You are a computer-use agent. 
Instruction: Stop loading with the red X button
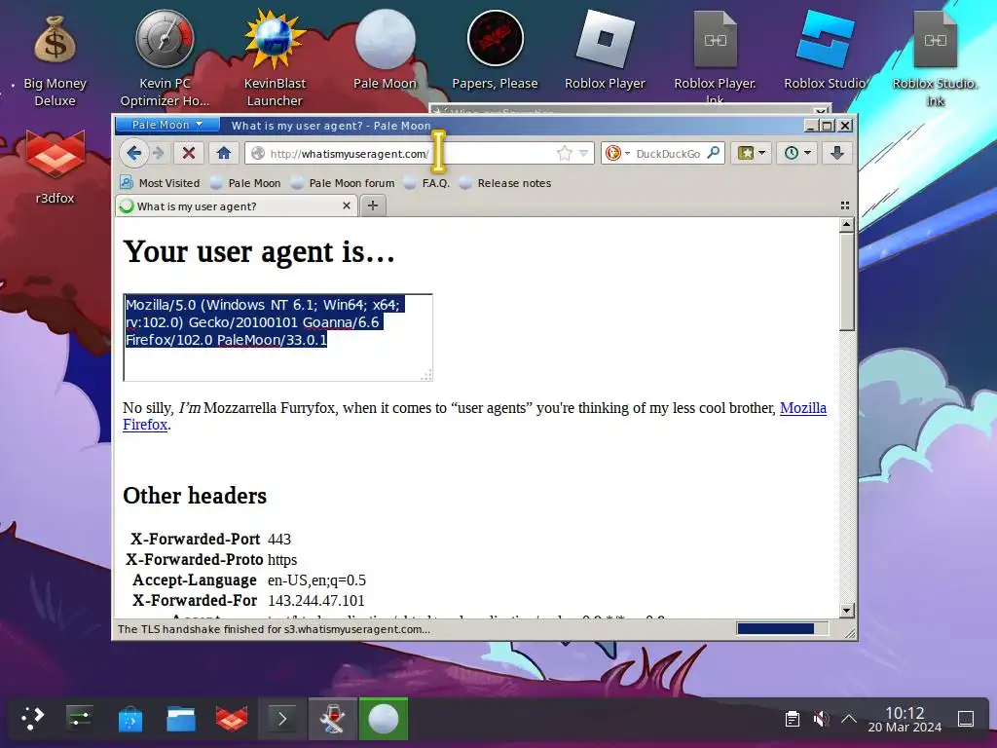188,153
